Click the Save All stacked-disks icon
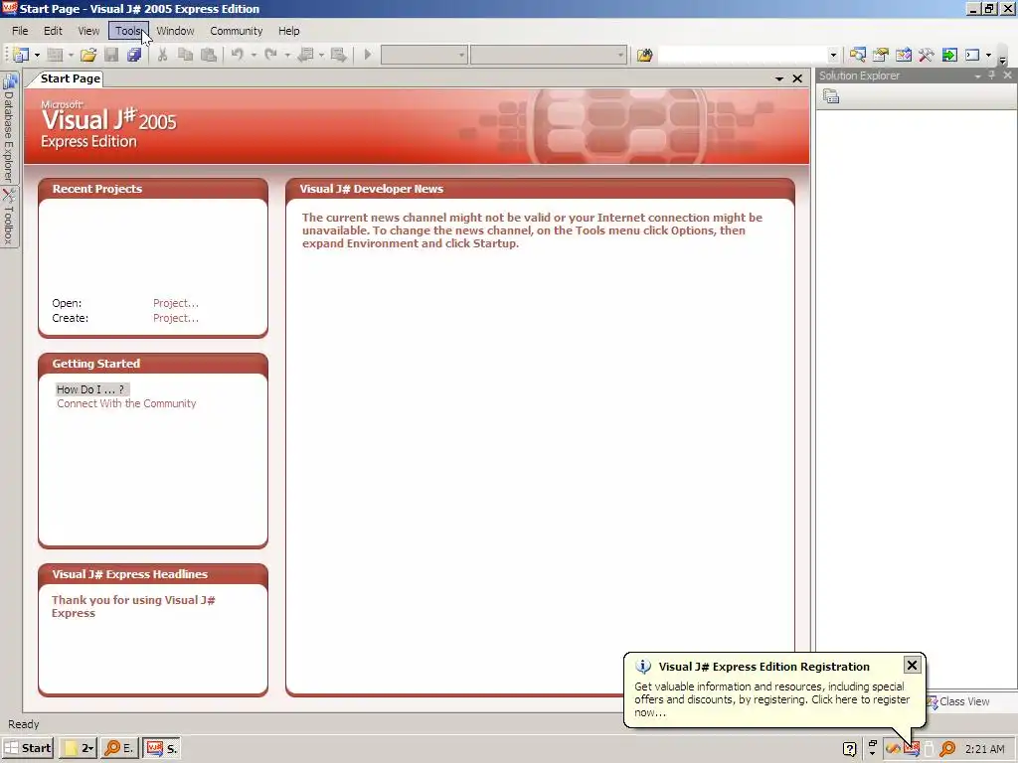The width and height of the screenshot is (1018, 763). click(134, 56)
